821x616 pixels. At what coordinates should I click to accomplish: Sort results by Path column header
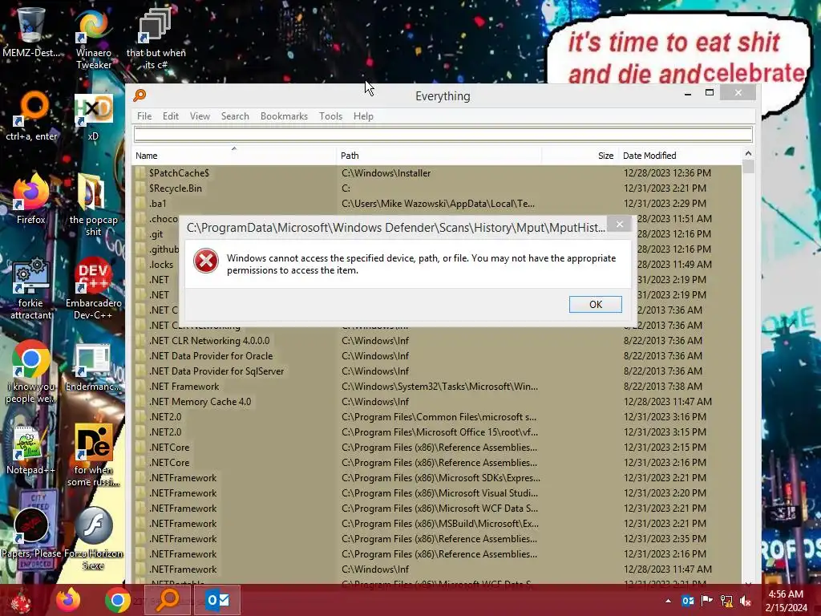(439, 156)
